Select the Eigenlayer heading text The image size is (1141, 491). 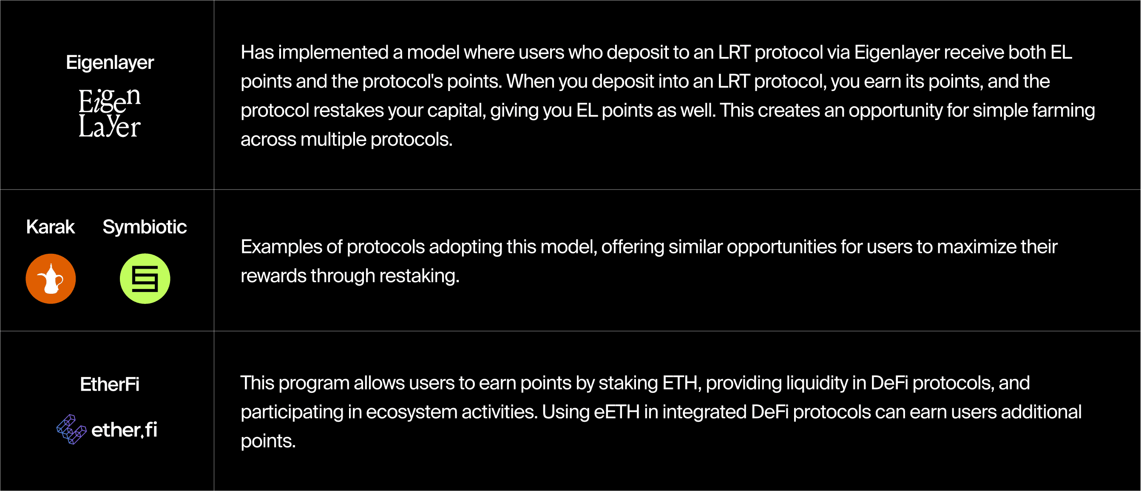[110, 62]
